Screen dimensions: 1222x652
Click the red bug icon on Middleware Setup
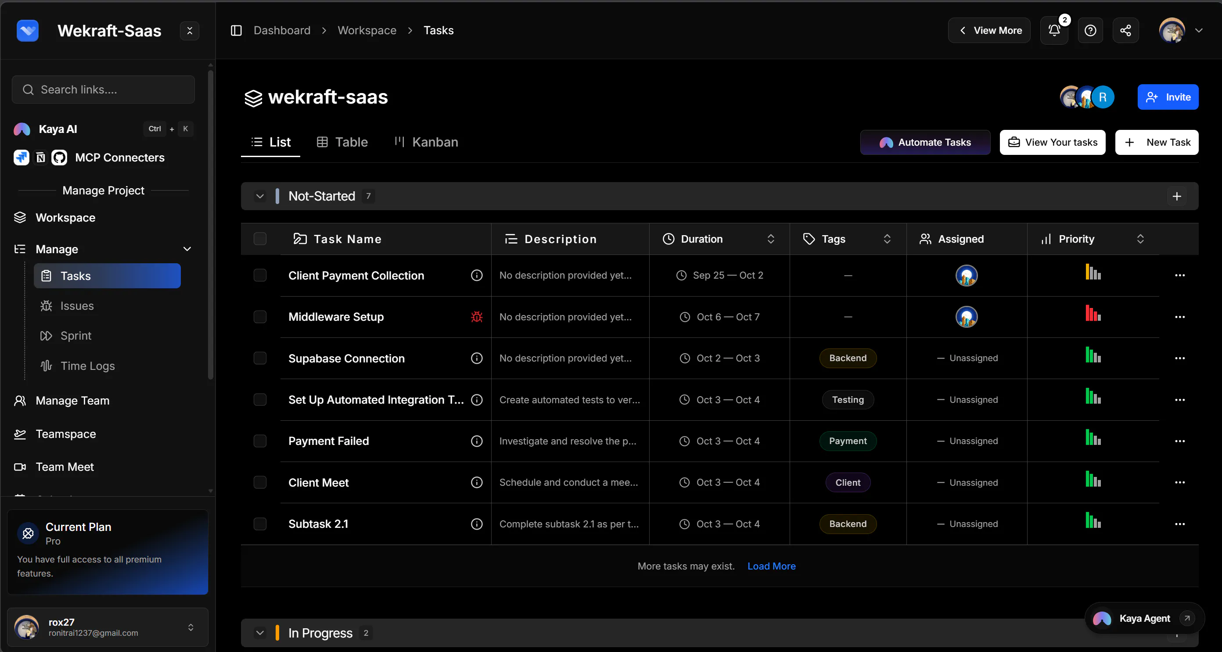(476, 317)
